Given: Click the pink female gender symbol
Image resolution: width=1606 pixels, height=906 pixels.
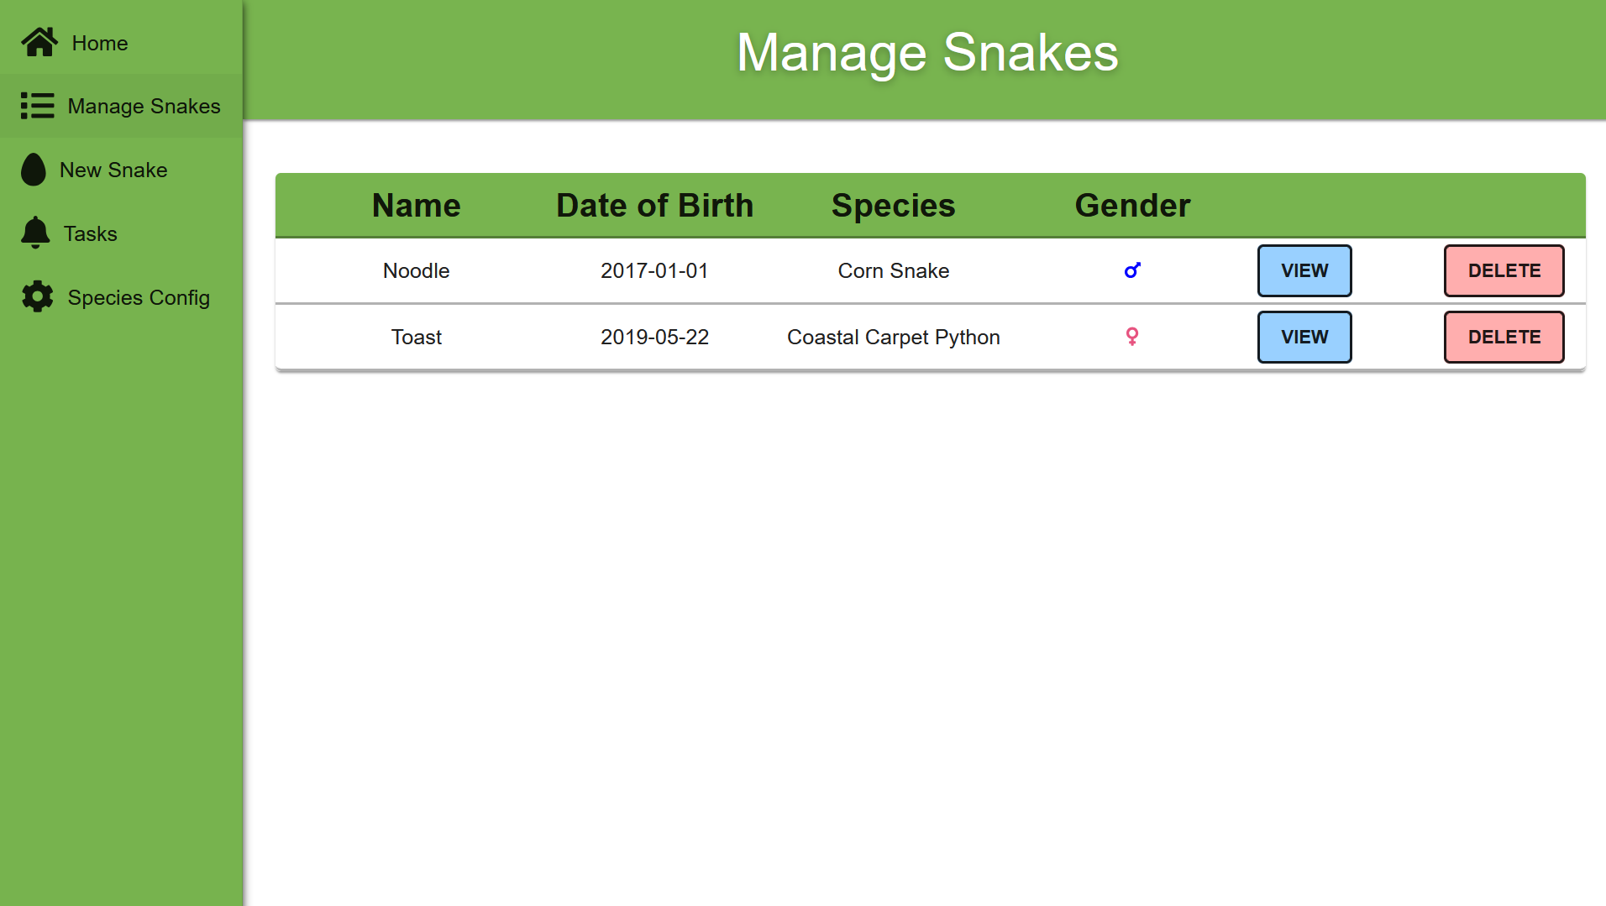Looking at the screenshot, I should point(1132,337).
